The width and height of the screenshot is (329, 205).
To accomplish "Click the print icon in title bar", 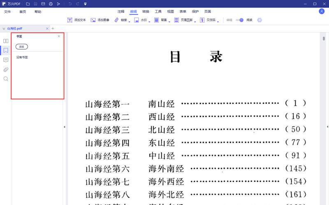I will pyautogui.click(x=51, y=4).
